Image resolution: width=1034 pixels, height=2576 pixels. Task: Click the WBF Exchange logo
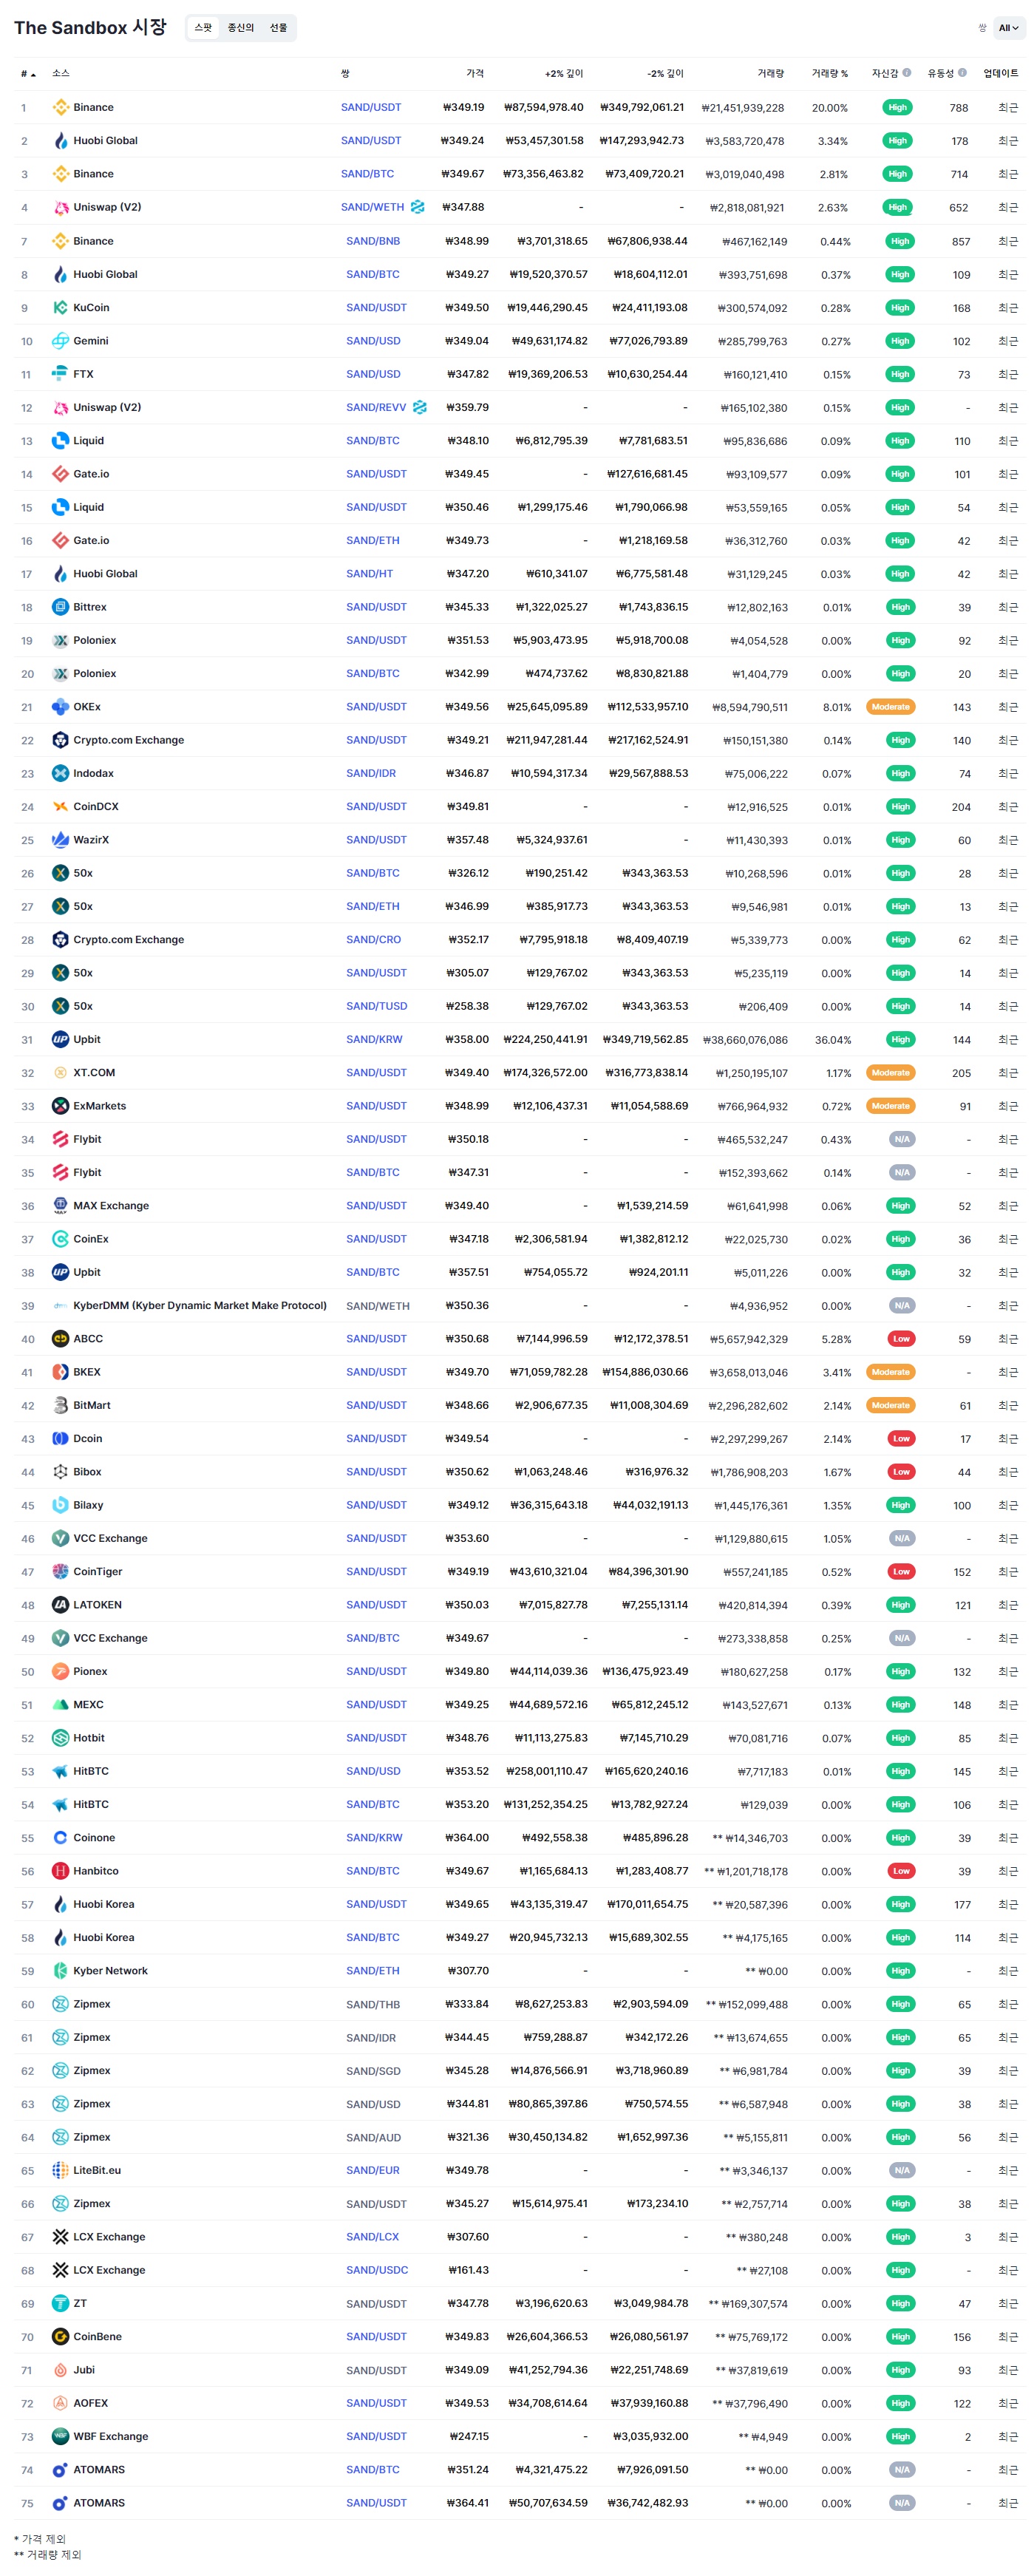click(x=60, y=2437)
